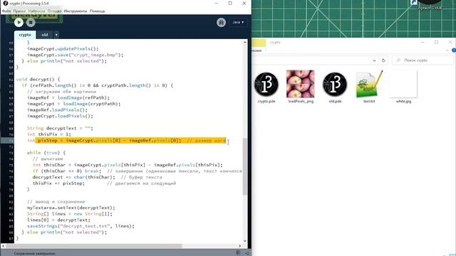Click the int thisPix = 1 line
The width and height of the screenshot is (456, 256).
[x=49, y=134]
